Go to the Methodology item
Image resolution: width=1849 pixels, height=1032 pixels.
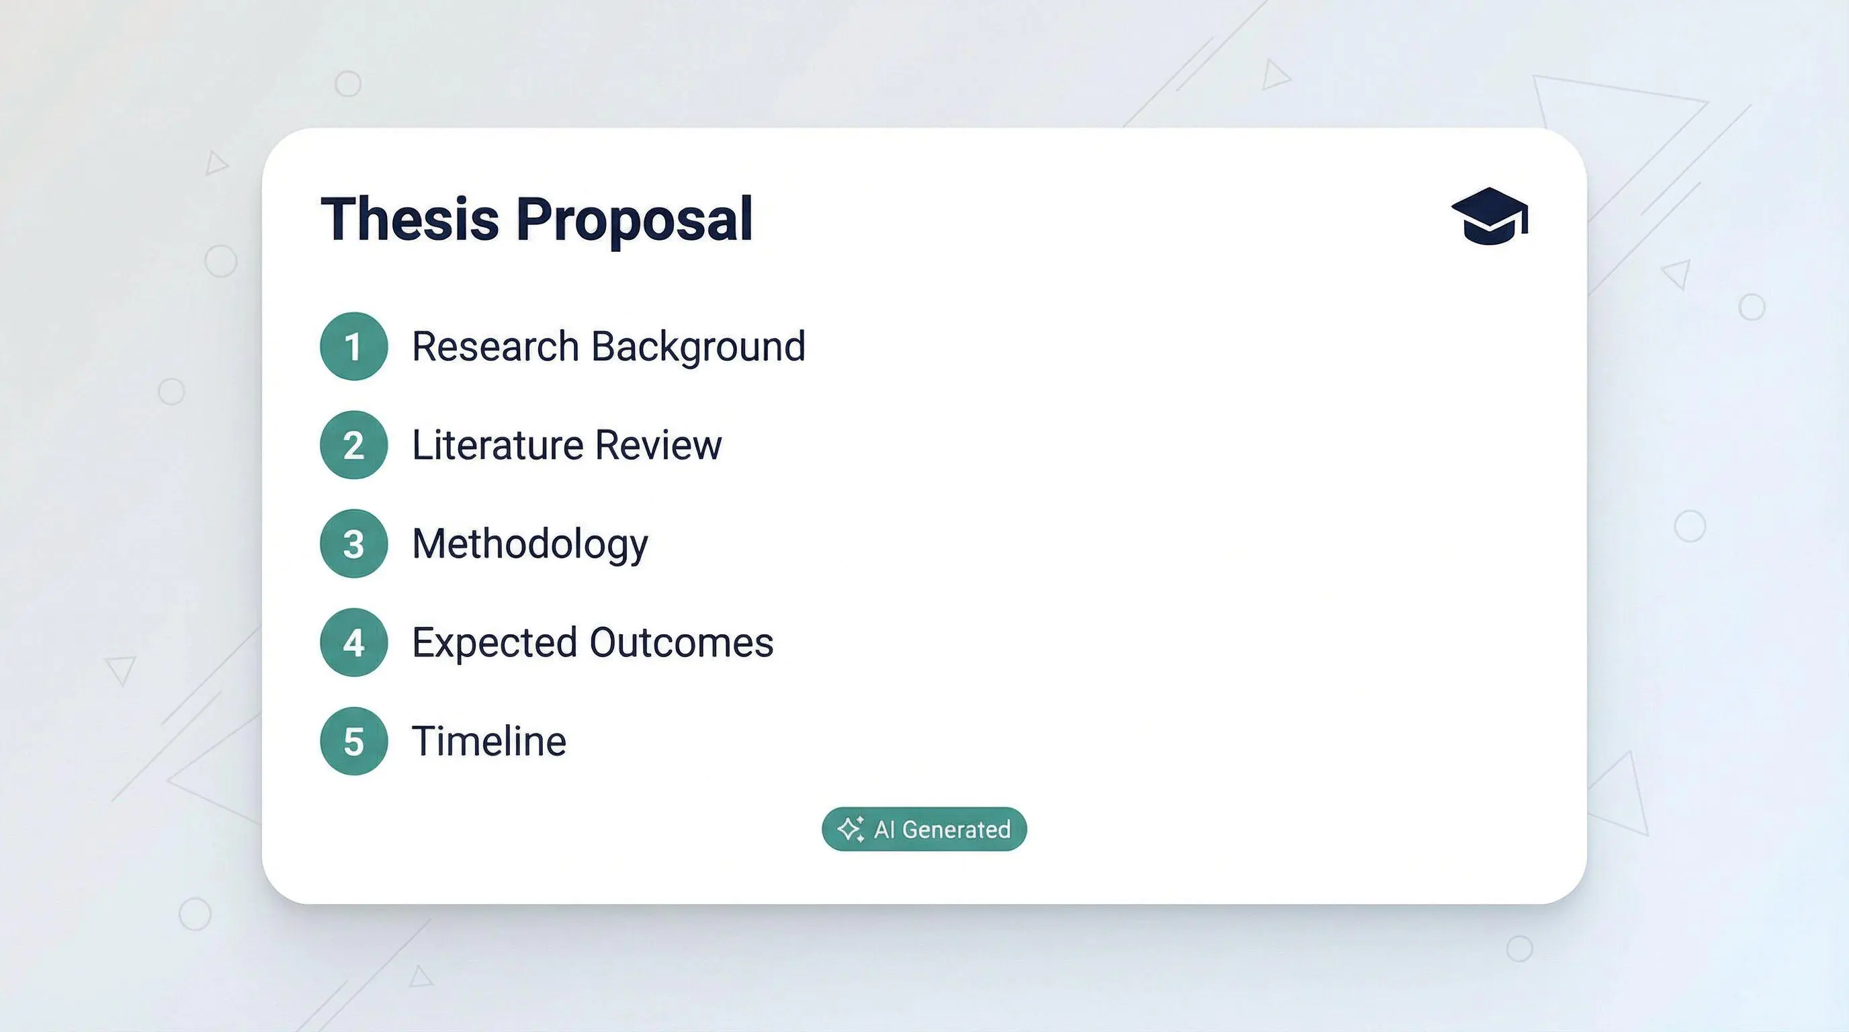pyautogui.click(x=529, y=545)
